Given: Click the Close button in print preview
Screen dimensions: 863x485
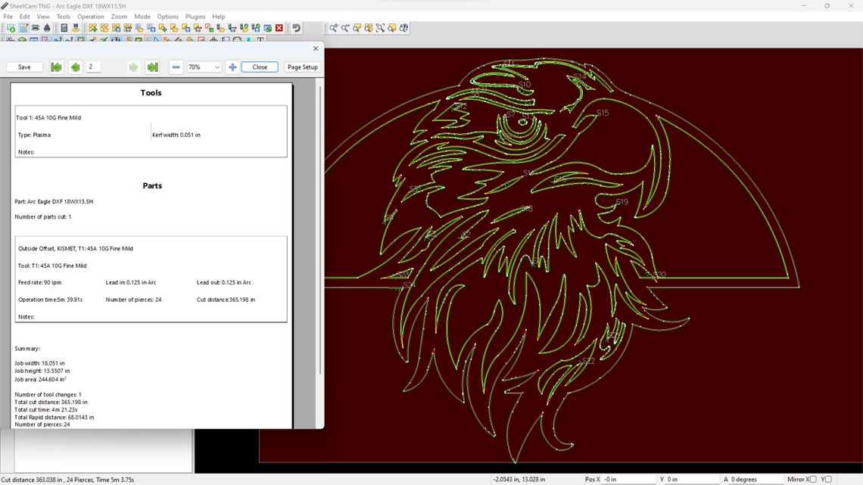Looking at the screenshot, I should point(260,67).
